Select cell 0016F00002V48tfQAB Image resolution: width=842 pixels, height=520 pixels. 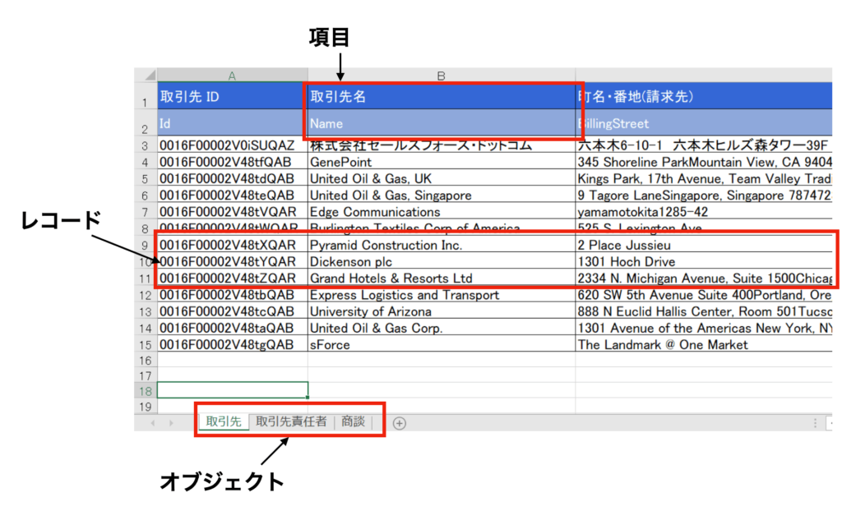pos(233,162)
